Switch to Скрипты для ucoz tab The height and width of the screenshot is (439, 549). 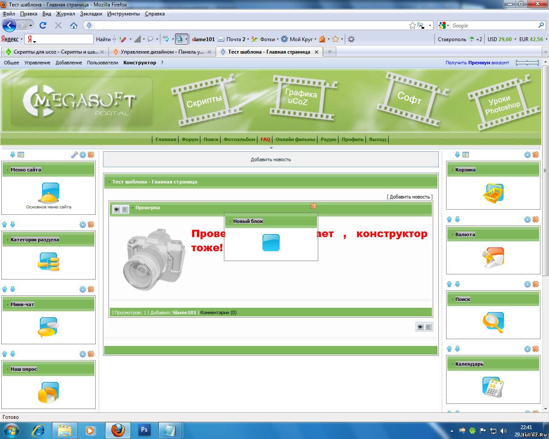tap(54, 52)
